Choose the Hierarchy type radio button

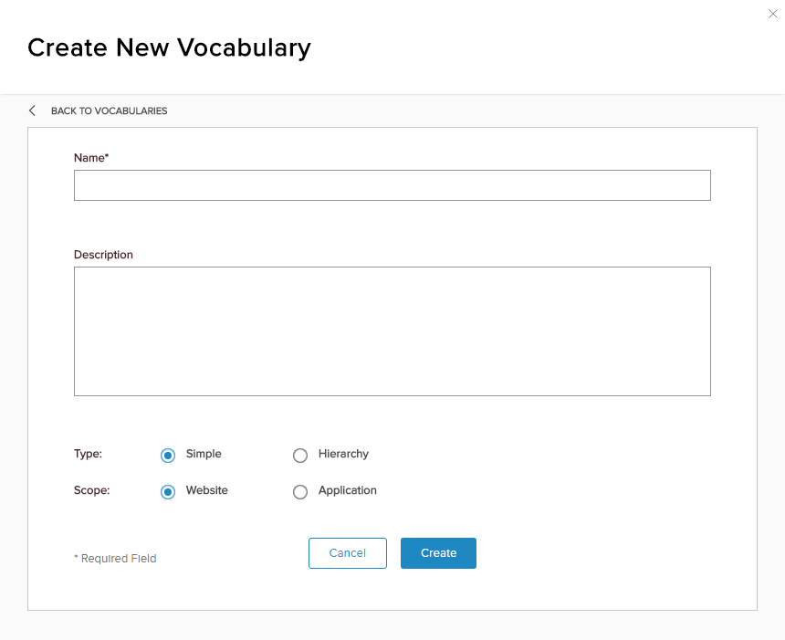300,456
